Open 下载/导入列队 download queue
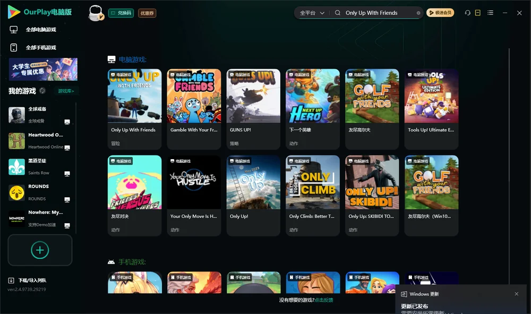This screenshot has width=531, height=314. [x=28, y=280]
